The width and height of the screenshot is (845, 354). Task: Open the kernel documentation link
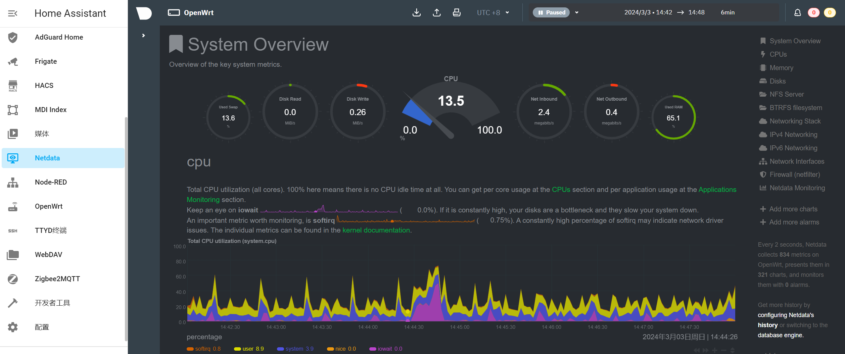click(376, 230)
